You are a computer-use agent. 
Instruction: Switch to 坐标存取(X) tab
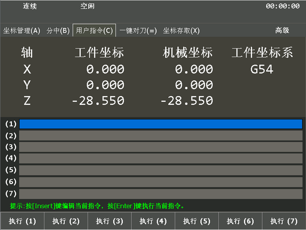click(181, 31)
